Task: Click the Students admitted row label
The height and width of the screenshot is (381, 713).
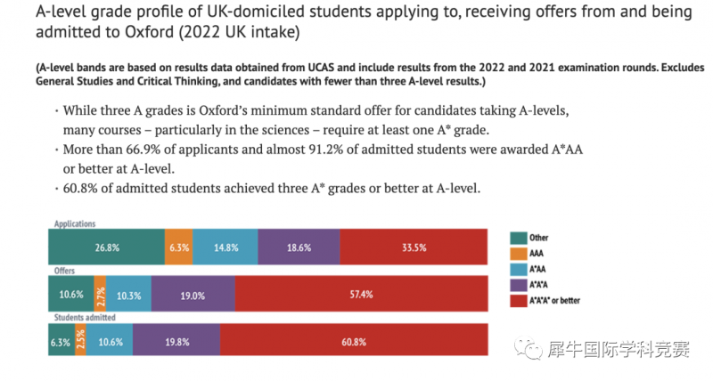Action: point(85,318)
